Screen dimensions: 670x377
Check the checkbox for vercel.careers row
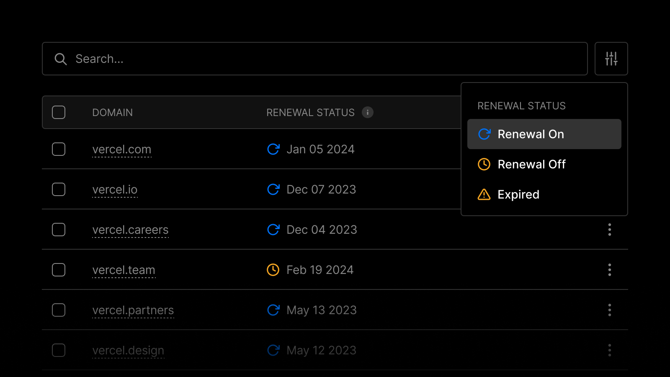click(59, 230)
